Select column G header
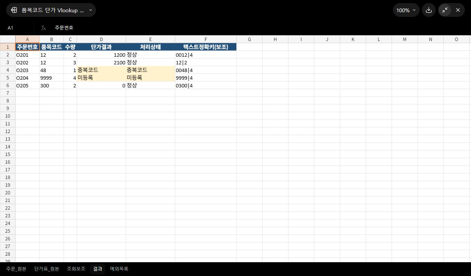471x276 pixels. coord(249,39)
